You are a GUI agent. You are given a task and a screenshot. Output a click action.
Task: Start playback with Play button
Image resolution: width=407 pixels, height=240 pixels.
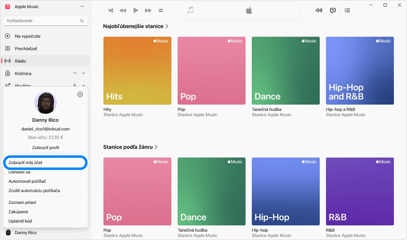(135, 10)
